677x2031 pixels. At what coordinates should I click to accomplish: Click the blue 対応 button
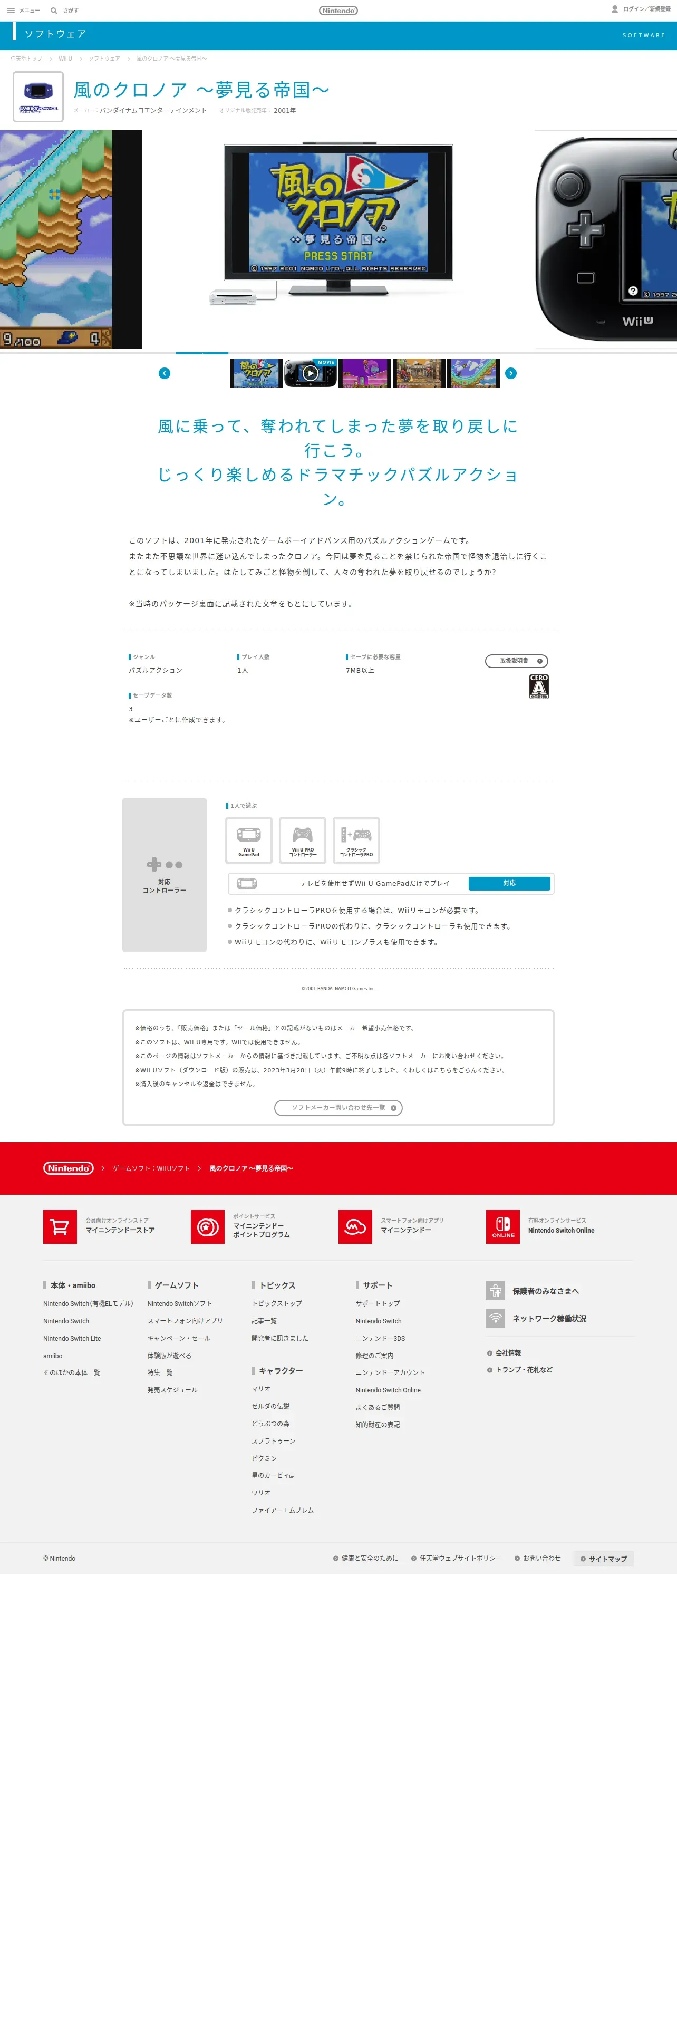click(x=509, y=883)
